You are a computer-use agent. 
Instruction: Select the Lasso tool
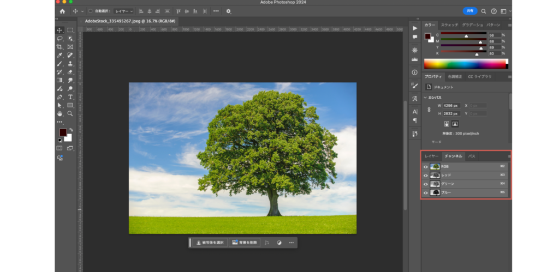coord(60,39)
